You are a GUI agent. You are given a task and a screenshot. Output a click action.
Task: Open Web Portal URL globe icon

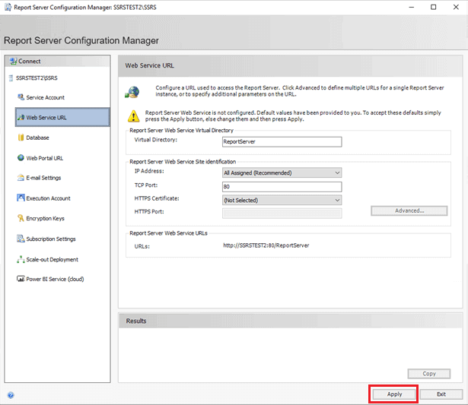pos(21,158)
